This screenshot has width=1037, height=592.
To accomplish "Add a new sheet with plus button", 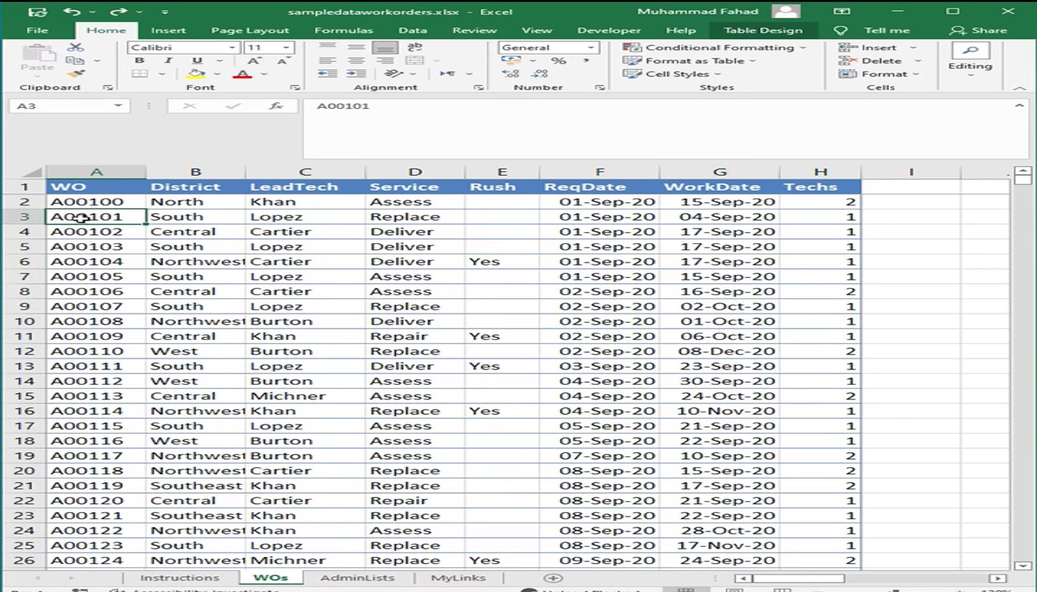I will point(553,578).
